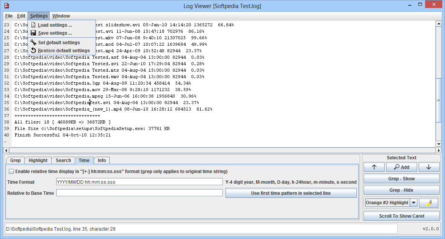The width and height of the screenshot is (445, 239).
Task: Minimize the Log Viewer window
Action: pyautogui.click(x=410, y=5)
